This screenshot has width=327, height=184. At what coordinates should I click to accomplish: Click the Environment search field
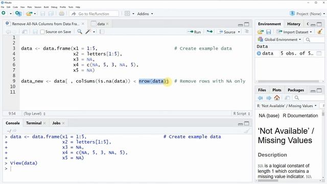coord(315,40)
